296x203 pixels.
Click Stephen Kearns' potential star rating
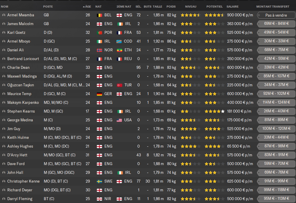pyautogui.click(x=214, y=111)
